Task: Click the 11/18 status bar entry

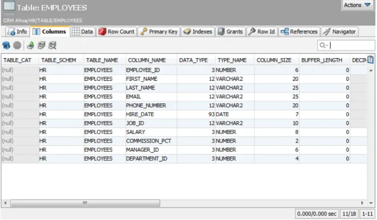Action: coord(349,214)
